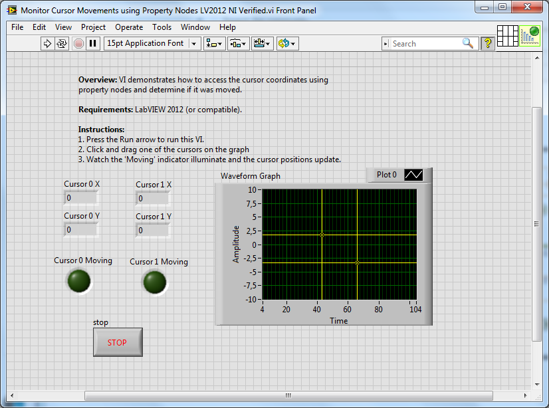Image resolution: width=549 pixels, height=408 pixels.
Task: Show the Context Help window
Action: click(x=487, y=43)
